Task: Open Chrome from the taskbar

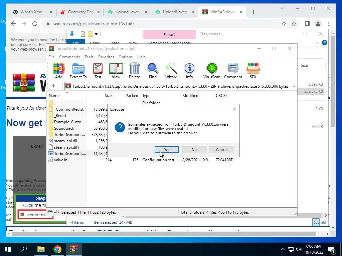Action: 57,249
